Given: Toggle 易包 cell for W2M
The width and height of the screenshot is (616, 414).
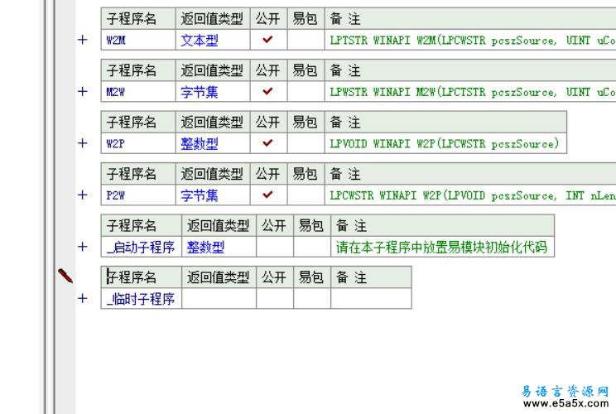Looking at the screenshot, I should coord(306,40).
